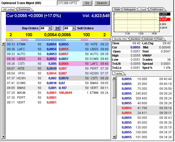
Task: Open the Indices tab
Action: (148, 39)
